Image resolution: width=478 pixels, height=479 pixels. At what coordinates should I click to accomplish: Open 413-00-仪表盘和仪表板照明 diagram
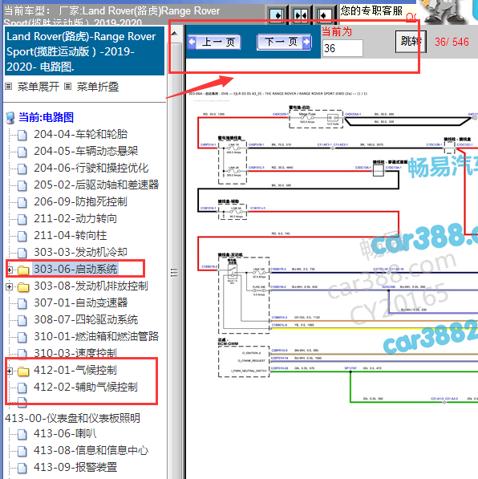(x=72, y=418)
